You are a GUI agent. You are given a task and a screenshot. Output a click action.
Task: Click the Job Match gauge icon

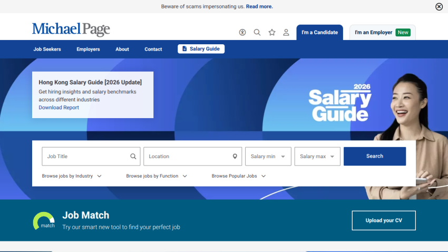(x=44, y=220)
